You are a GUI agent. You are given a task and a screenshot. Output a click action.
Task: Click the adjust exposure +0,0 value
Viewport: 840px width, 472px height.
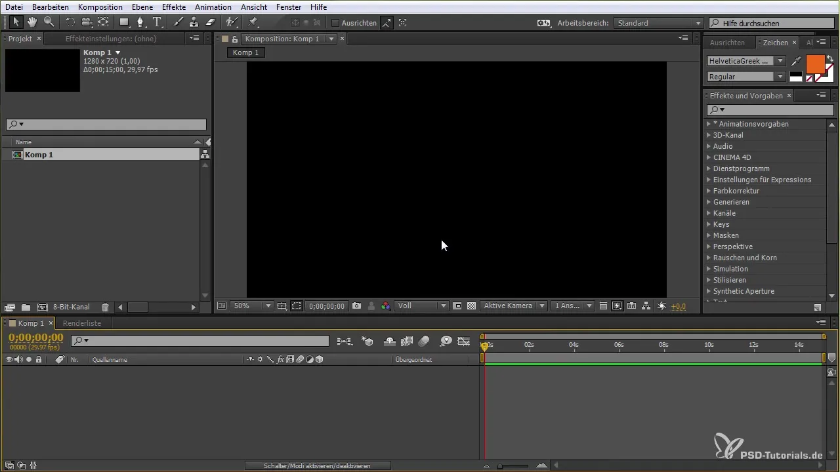click(x=679, y=306)
